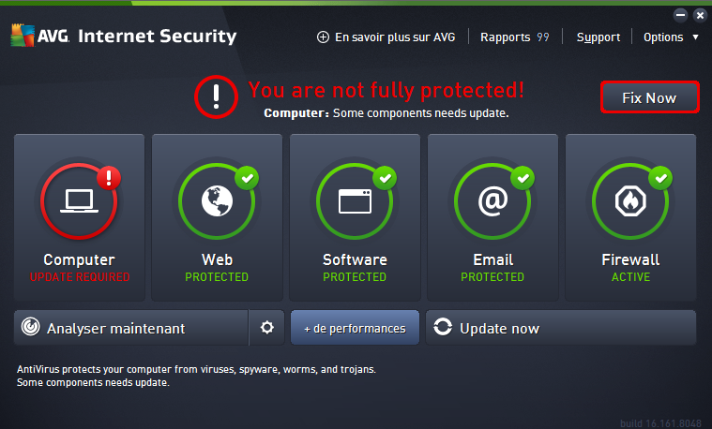Click the Analyser maintenant radar icon
The image size is (712, 429).
pyautogui.click(x=31, y=327)
